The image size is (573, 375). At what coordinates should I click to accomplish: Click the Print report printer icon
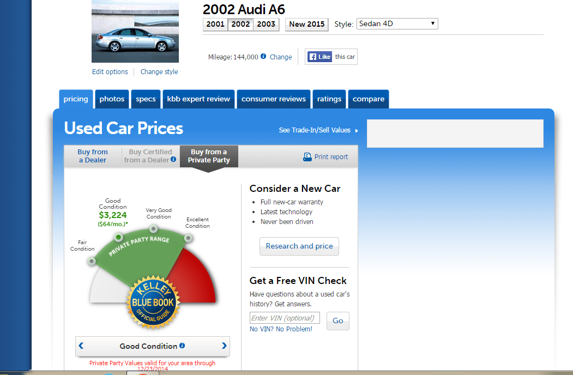tap(307, 156)
